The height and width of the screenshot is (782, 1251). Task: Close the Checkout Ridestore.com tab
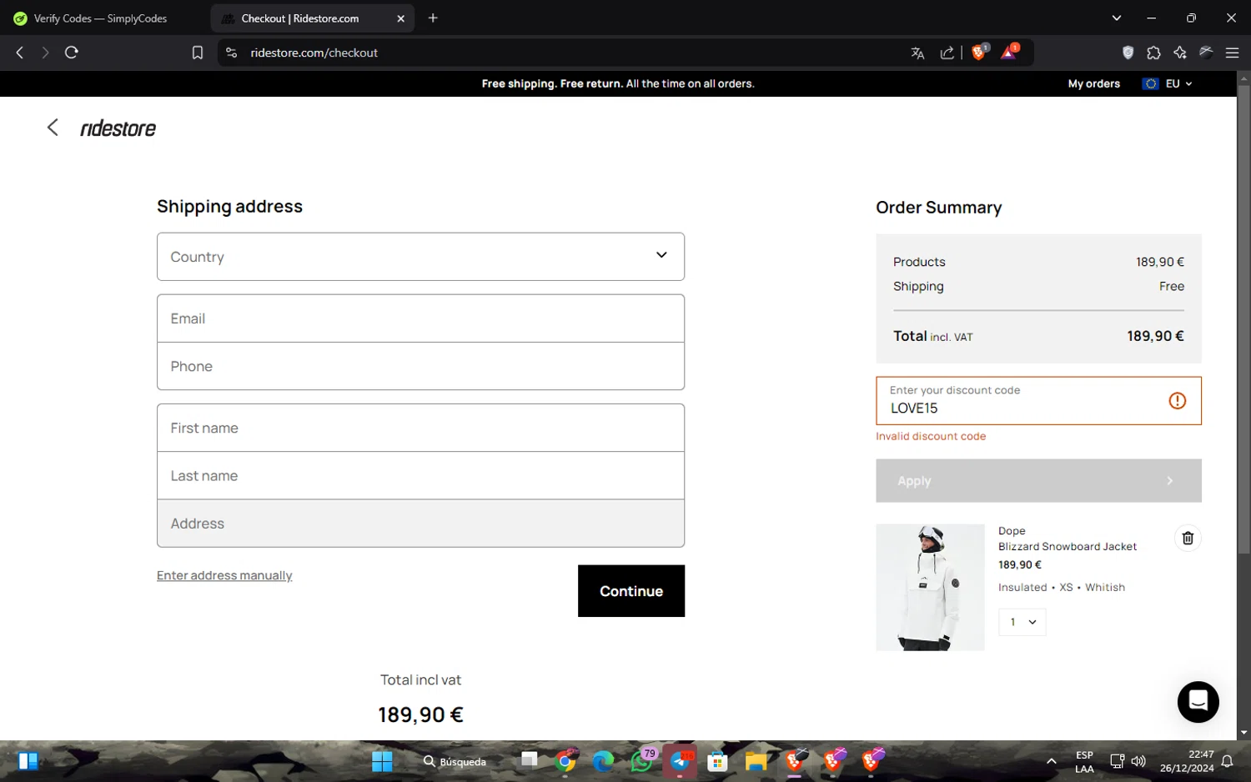pos(400,18)
